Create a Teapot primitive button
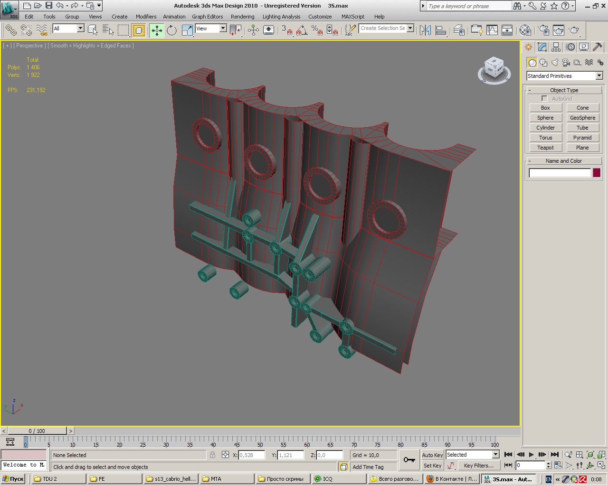608x486 pixels. pyautogui.click(x=545, y=148)
